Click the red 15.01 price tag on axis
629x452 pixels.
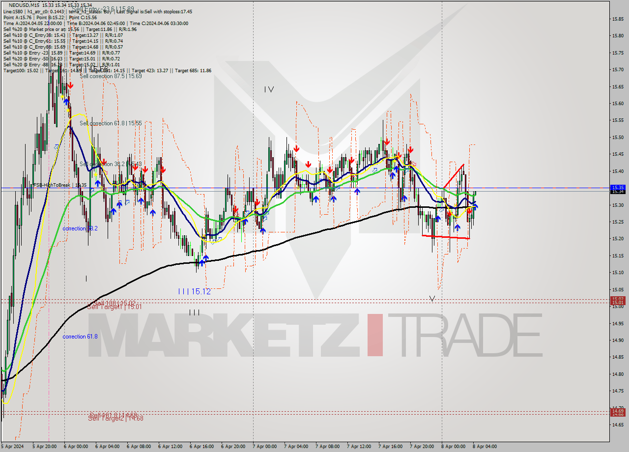pyautogui.click(x=617, y=302)
